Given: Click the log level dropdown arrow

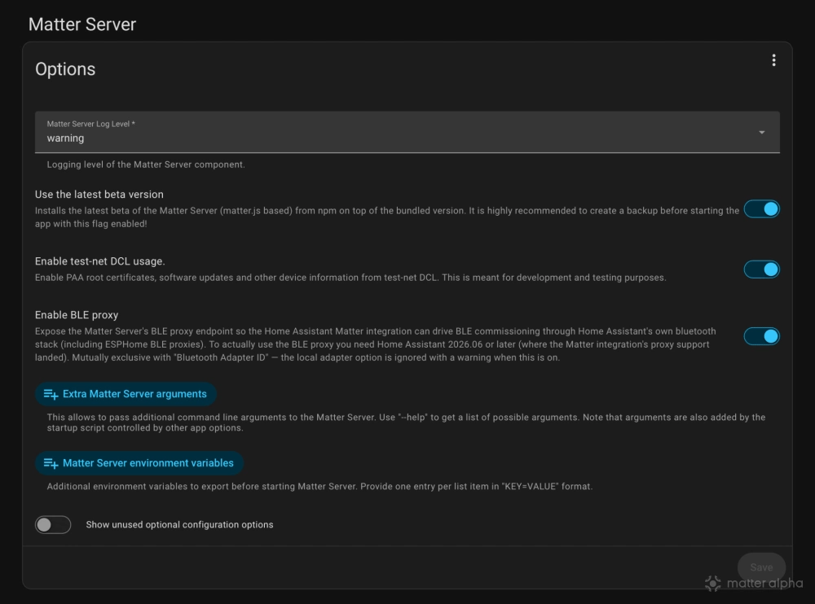Looking at the screenshot, I should 761,133.
